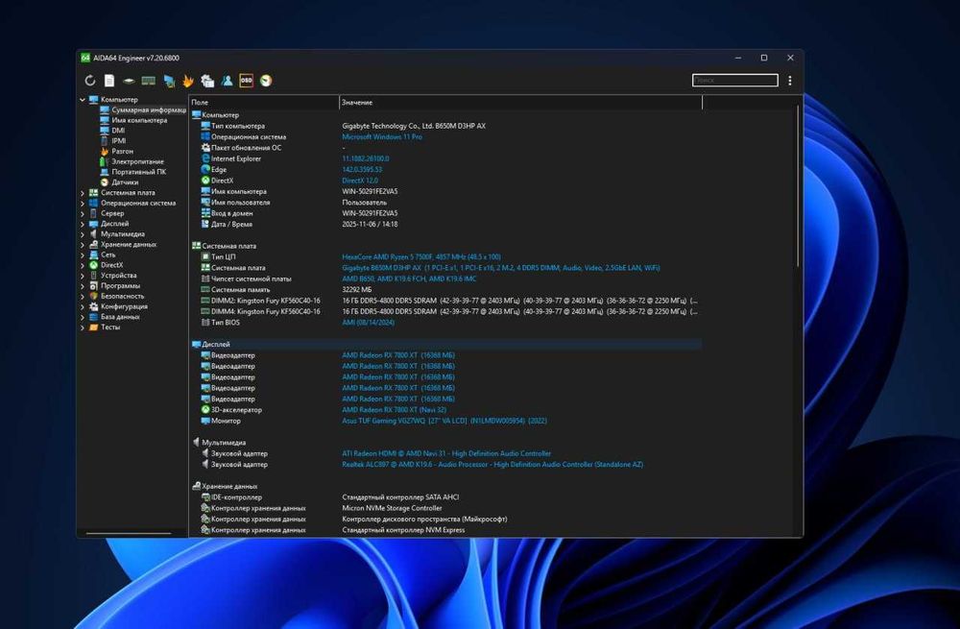Viewport: 960px width, 629px height.
Task: Click the Xbox icon next to DirectX in tree
Action: (x=94, y=265)
